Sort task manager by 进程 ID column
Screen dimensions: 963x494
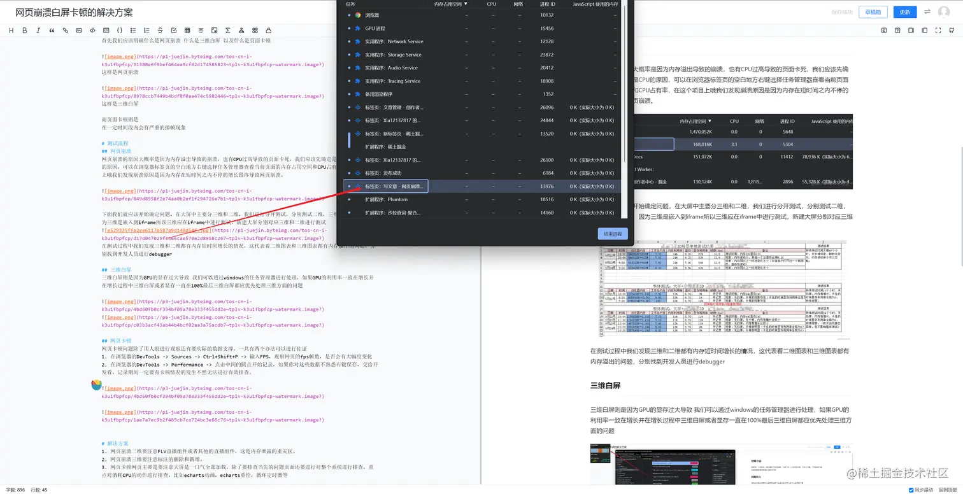547,4
